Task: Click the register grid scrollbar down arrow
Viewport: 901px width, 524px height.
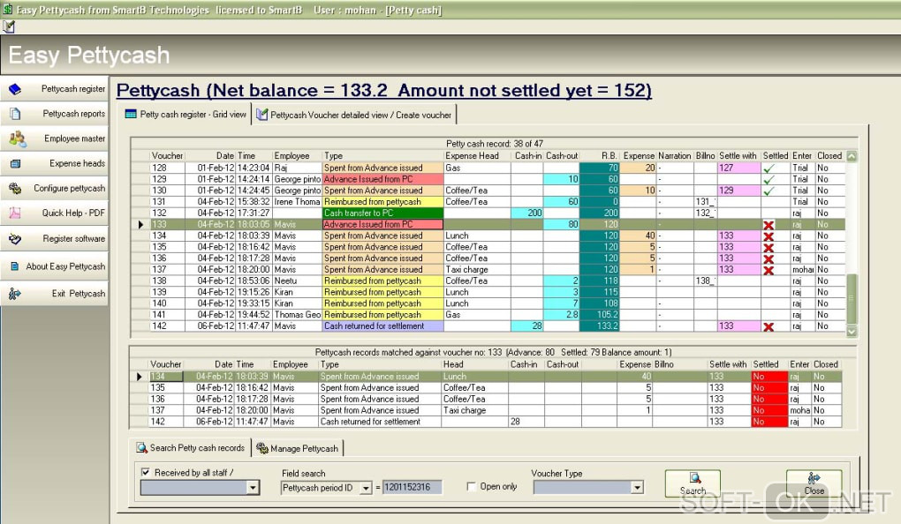Action: (852, 331)
